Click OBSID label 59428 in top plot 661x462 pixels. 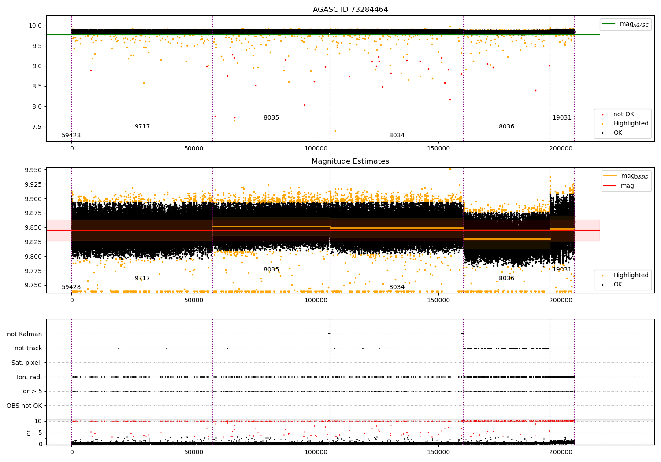pyautogui.click(x=71, y=136)
